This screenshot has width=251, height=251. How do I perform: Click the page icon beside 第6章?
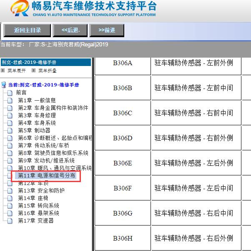[10, 138]
